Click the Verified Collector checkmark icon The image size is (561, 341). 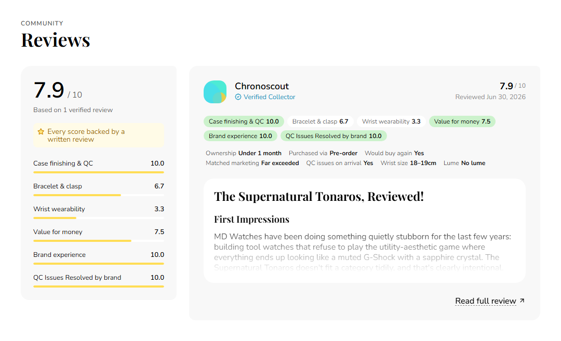[x=238, y=97]
